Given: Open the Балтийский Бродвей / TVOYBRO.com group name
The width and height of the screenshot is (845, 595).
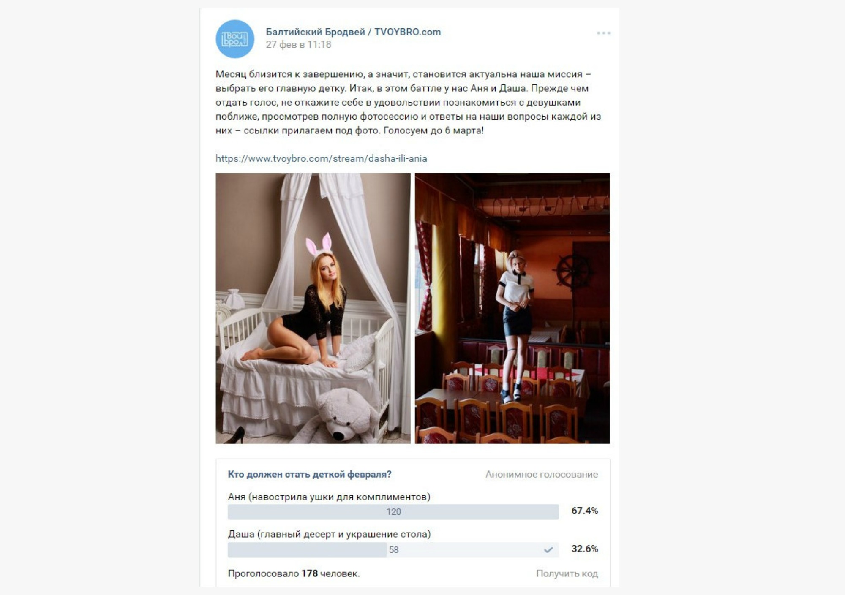Looking at the screenshot, I should tap(353, 32).
